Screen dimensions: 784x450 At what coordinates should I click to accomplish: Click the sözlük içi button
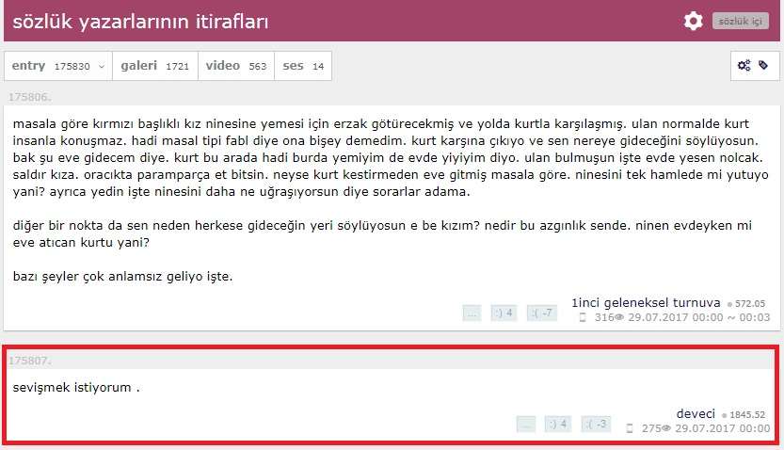click(740, 21)
